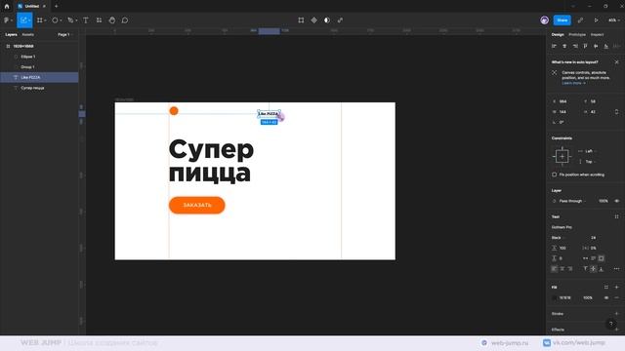Image resolution: width=625 pixels, height=351 pixels.
Task: Click the Create link icon in center toolbar
Action: 340,19
